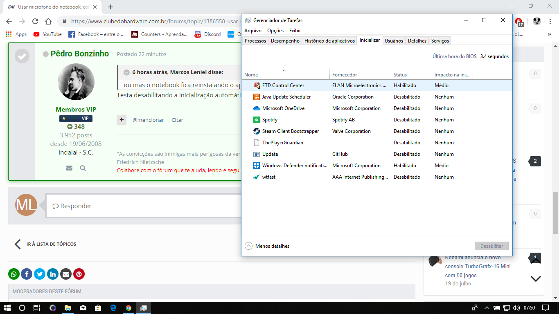This screenshot has height=314, width=559.
Task: Switch to the Detalhes tab
Action: [417, 41]
